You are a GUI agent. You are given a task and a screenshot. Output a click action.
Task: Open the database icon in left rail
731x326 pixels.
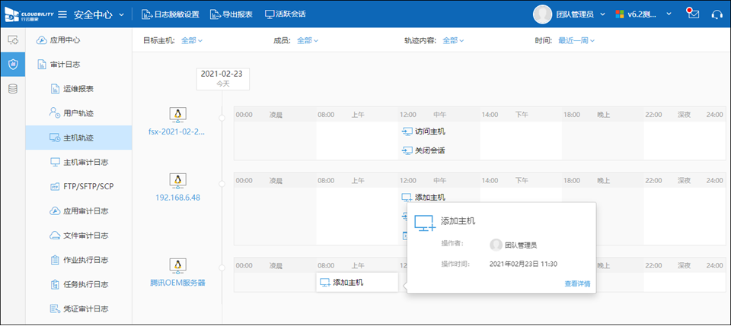pos(12,89)
